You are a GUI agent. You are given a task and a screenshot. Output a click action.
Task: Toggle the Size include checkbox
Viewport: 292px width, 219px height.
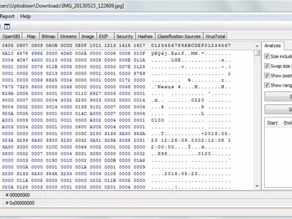267,56
